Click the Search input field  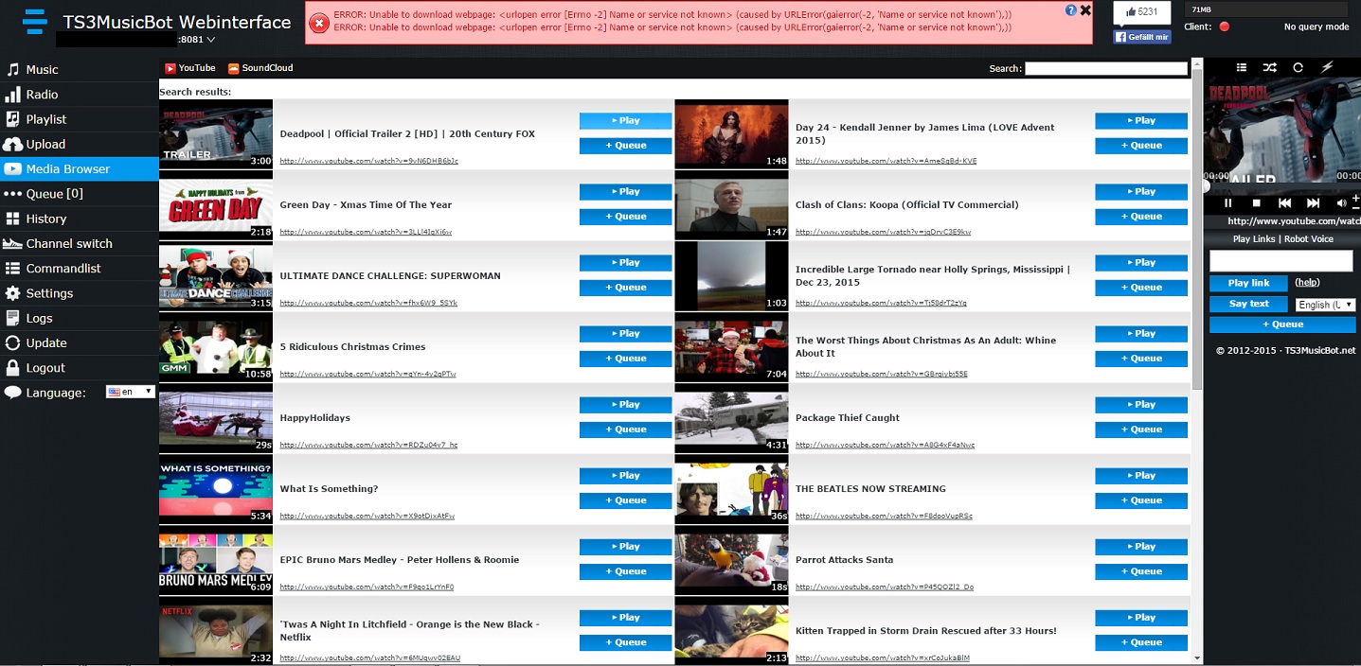pyautogui.click(x=1106, y=68)
